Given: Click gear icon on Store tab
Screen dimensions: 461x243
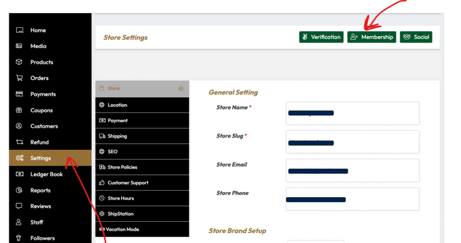Looking at the screenshot, I should tap(181, 89).
